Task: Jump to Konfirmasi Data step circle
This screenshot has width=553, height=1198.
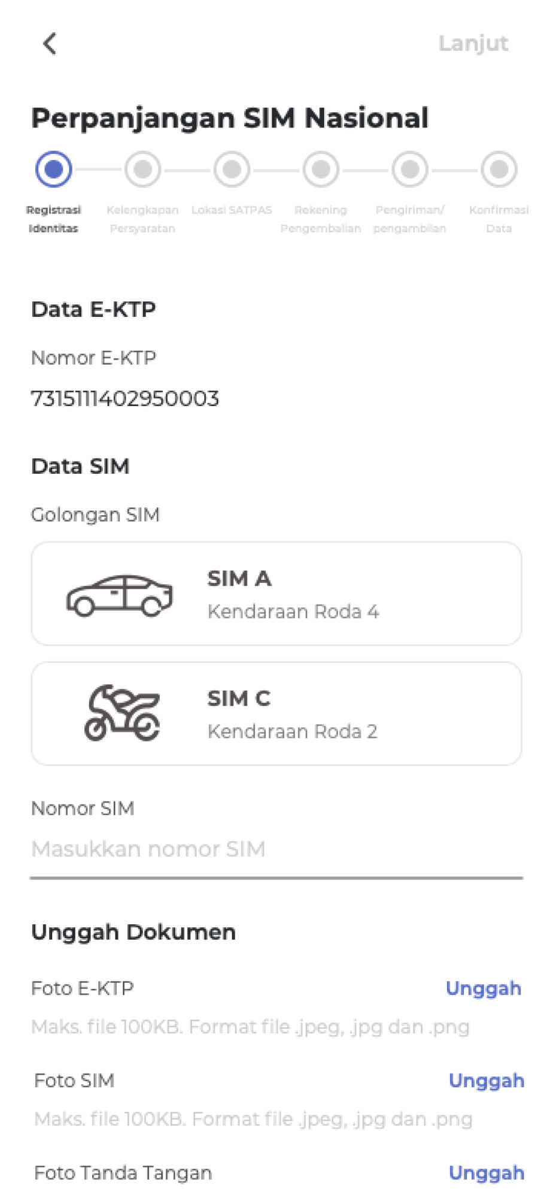Action: point(499,170)
